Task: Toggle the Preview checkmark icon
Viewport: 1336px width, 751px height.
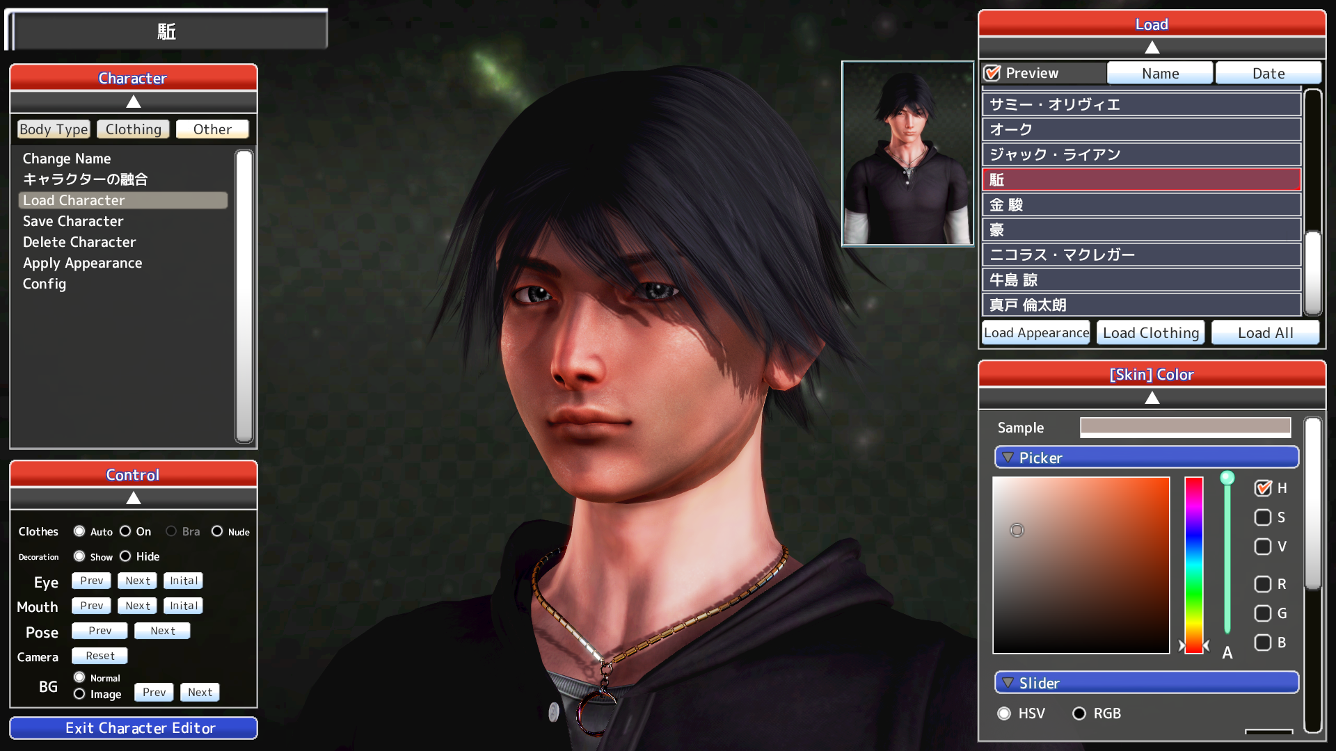Action: (993, 73)
